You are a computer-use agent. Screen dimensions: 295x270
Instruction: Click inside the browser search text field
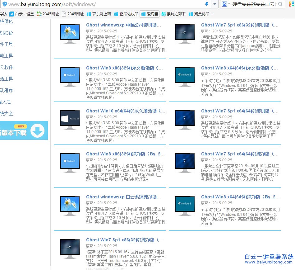pyautogui.click(x=253, y=4)
